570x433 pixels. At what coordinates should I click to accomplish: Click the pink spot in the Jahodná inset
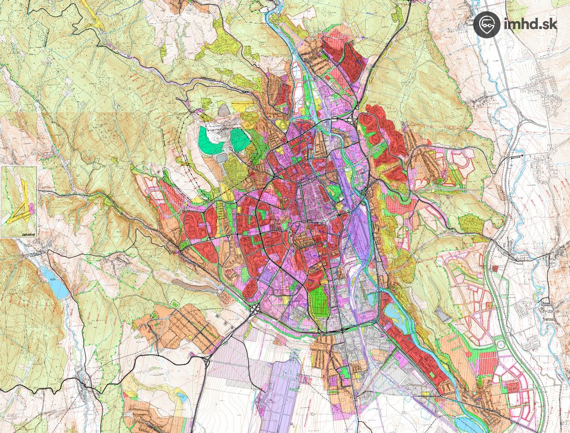31,207
